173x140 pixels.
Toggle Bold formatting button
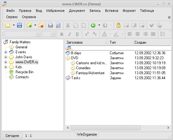coord(62,34)
